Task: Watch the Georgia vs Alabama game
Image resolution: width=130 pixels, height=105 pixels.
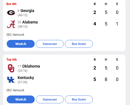Action: 21,44
